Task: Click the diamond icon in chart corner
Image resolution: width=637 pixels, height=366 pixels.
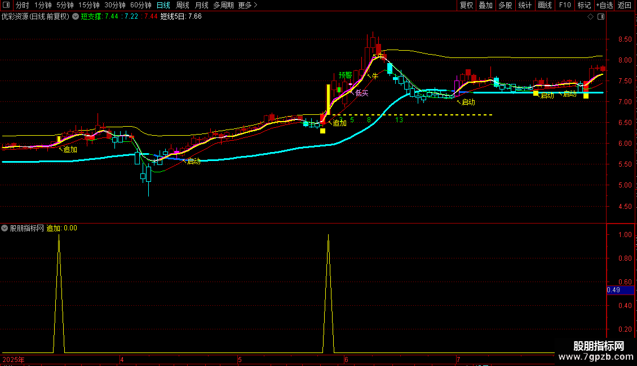Action: pyautogui.click(x=591, y=17)
